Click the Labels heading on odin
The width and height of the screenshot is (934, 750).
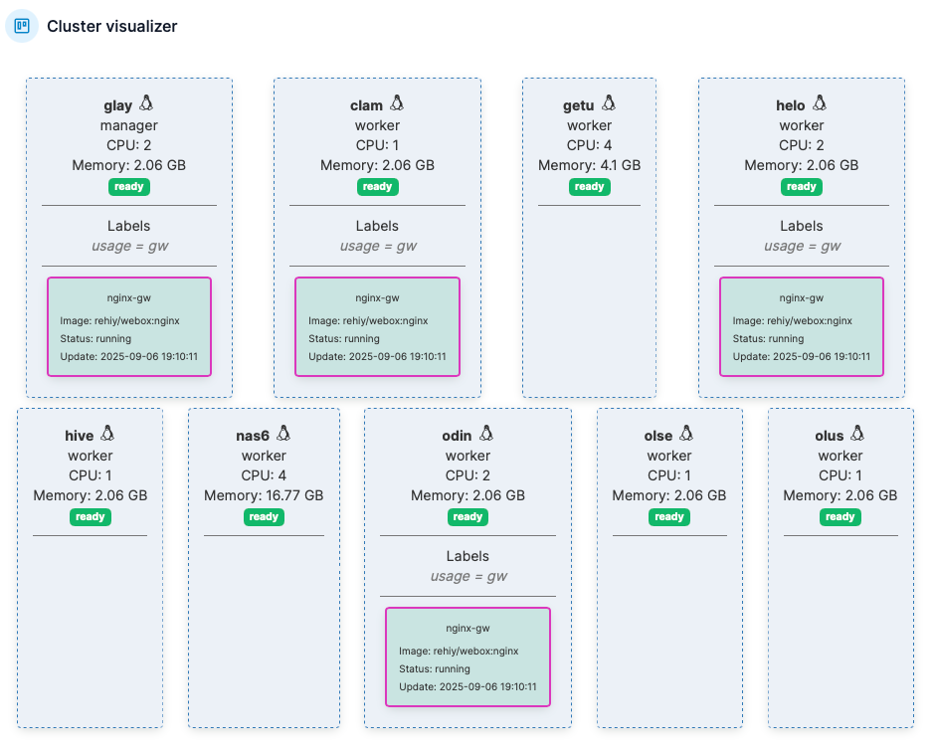pyautogui.click(x=467, y=556)
